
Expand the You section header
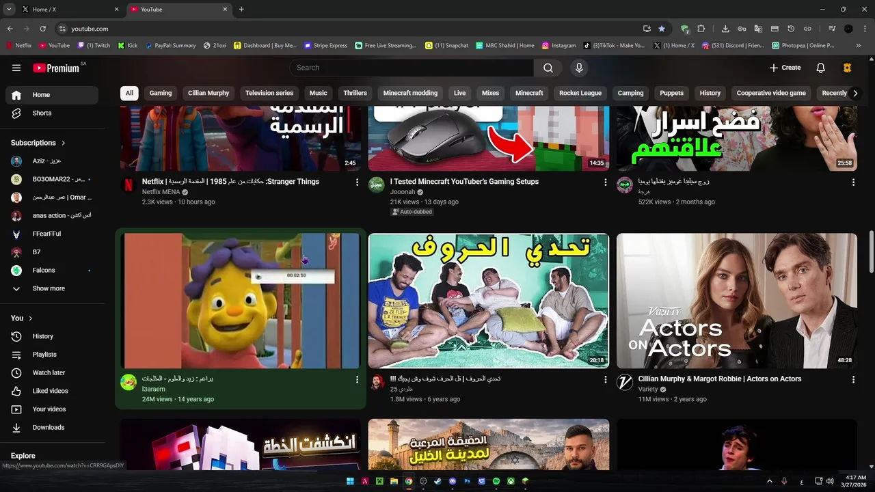pos(22,318)
